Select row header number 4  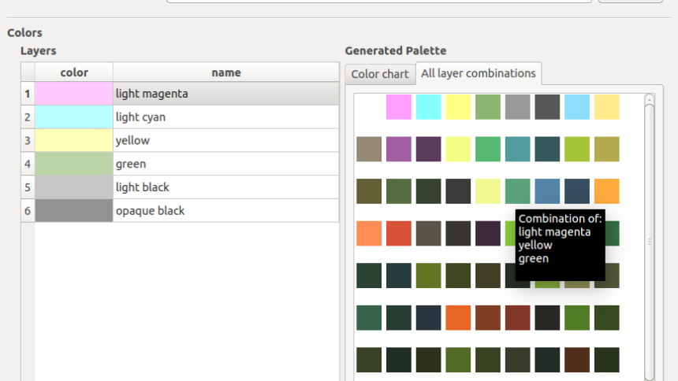click(x=28, y=164)
